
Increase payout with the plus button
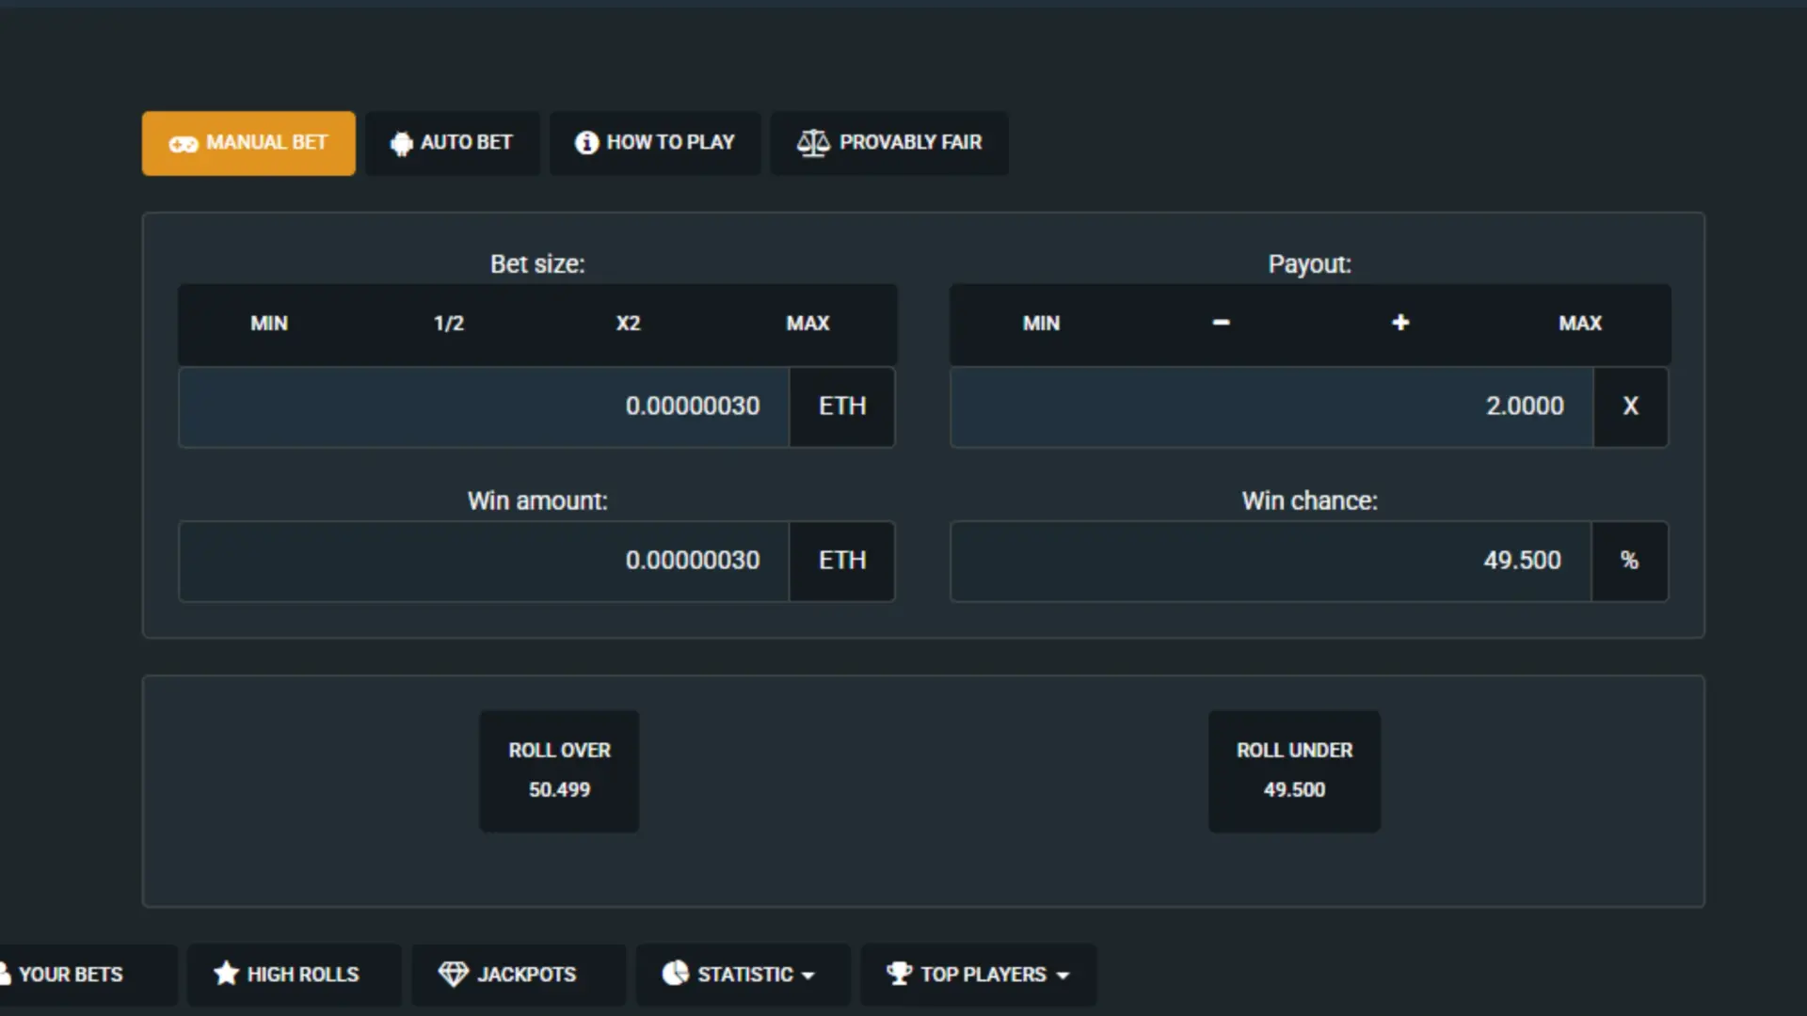[x=1400, y=323]
